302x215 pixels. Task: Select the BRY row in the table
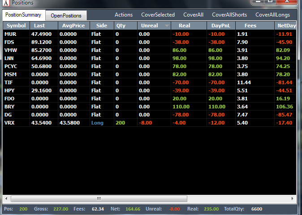tap(150, 107)
